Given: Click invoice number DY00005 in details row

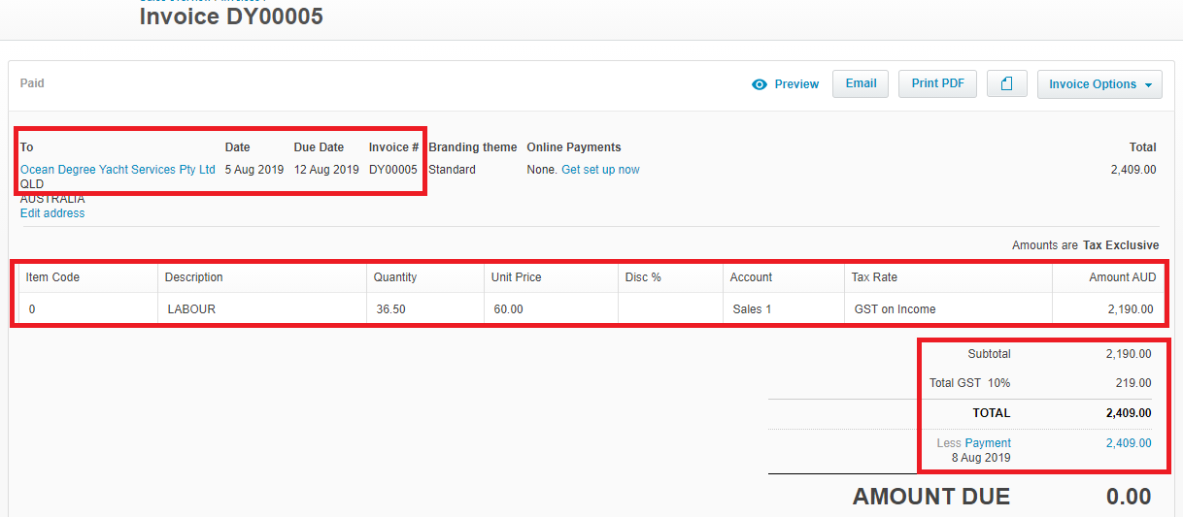Looking at the screenshot, I should [x=393, y=170].
